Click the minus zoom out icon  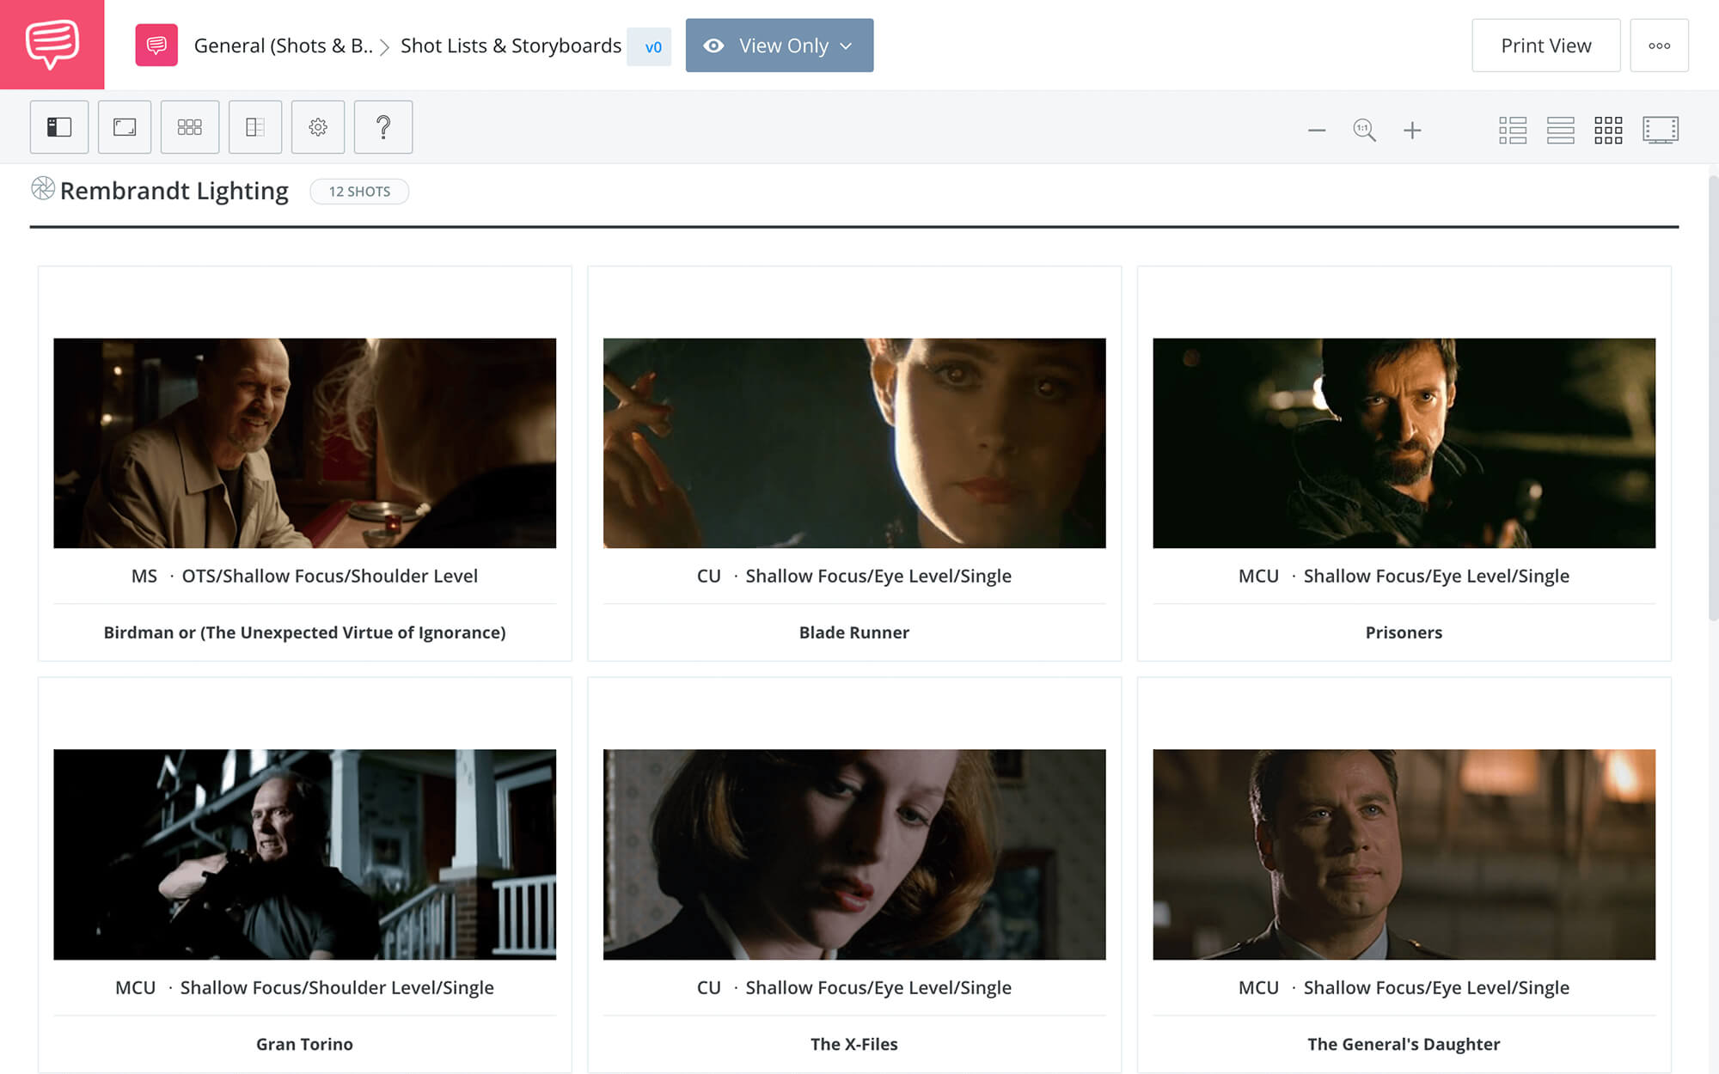[1317, 131]
